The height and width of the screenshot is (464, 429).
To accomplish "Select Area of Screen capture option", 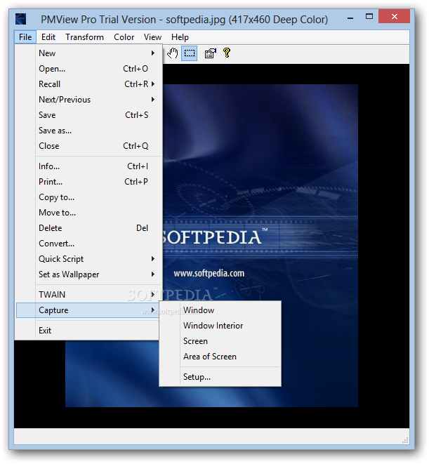I will (220, 357).
